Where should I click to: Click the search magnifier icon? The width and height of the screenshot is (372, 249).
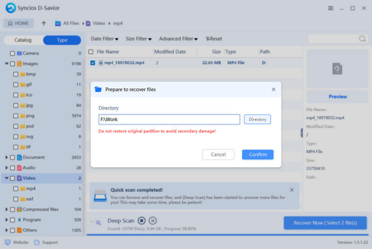pos(362,39)
